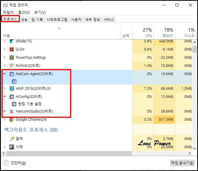Expand the Google Chrome(24) process group
The image size is (198, 171).
[x=5, y=120]
